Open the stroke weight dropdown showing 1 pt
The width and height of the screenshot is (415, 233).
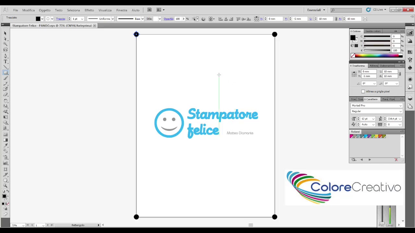(x=82, y=19)
